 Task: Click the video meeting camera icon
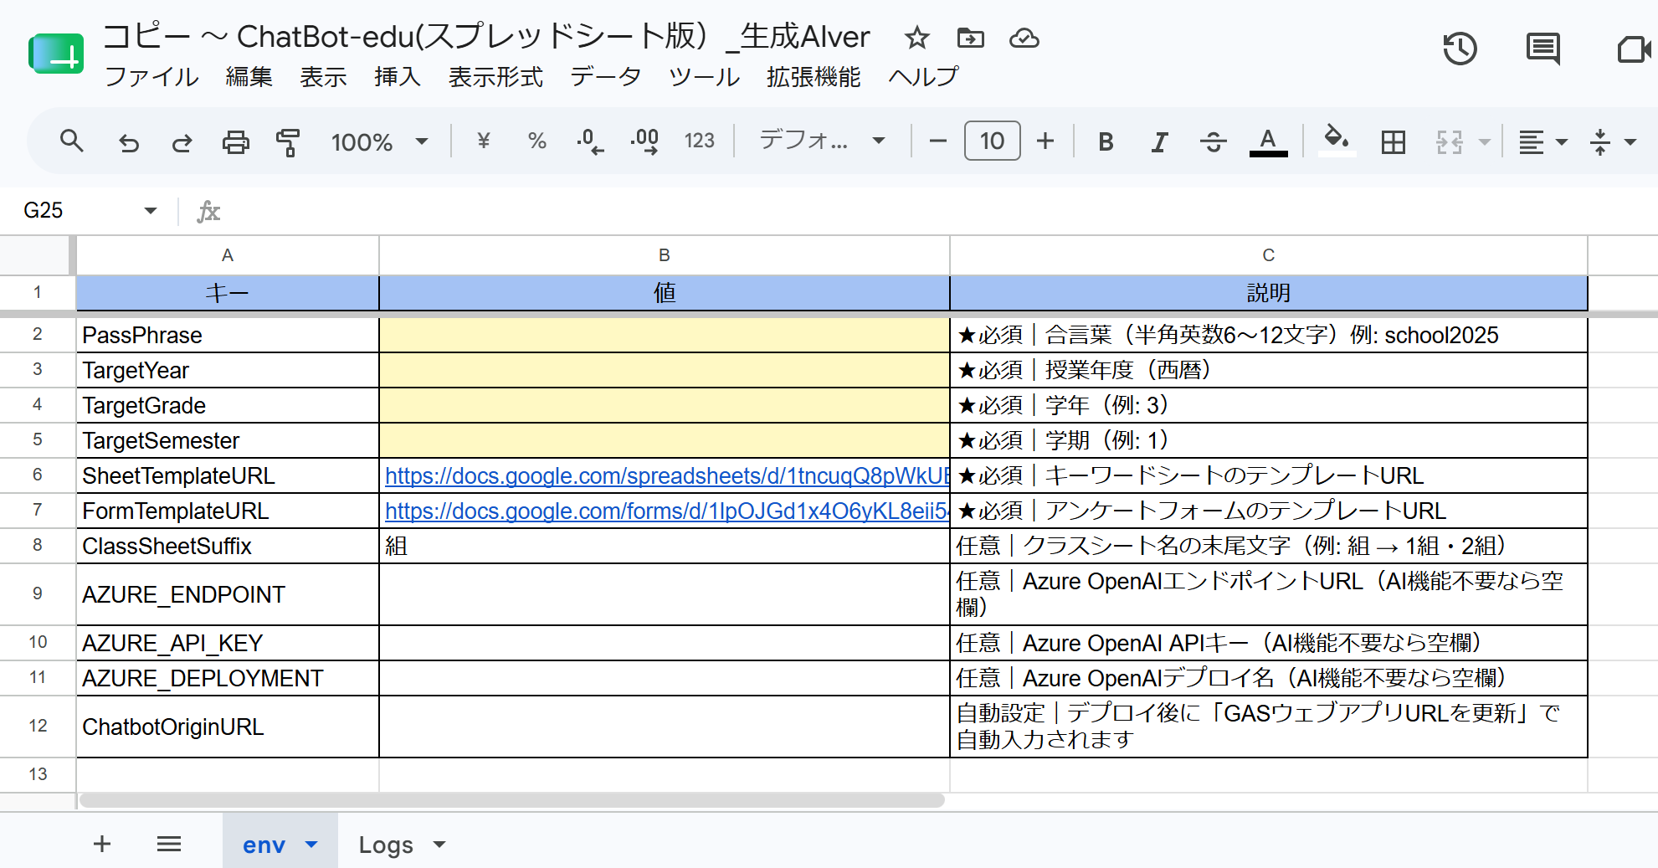point(1634,49)
